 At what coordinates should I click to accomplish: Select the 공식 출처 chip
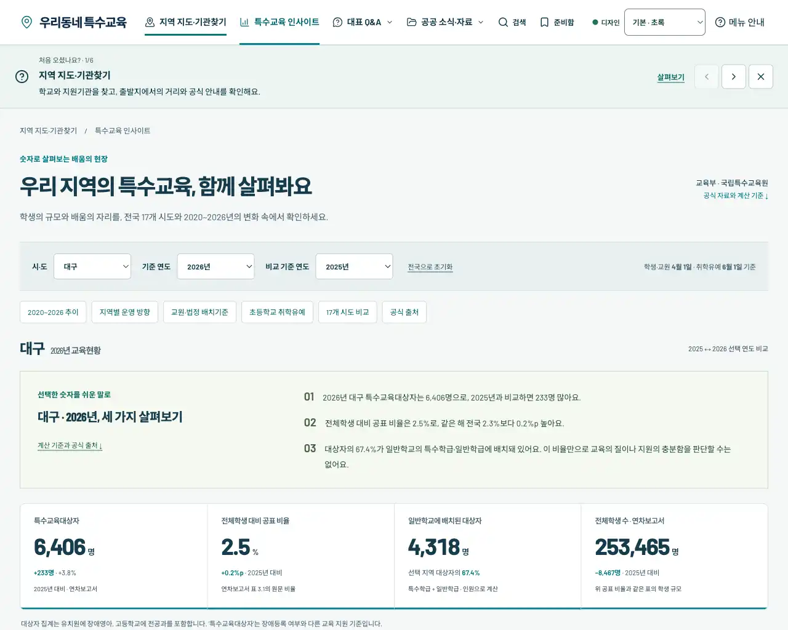coord(404,313)
